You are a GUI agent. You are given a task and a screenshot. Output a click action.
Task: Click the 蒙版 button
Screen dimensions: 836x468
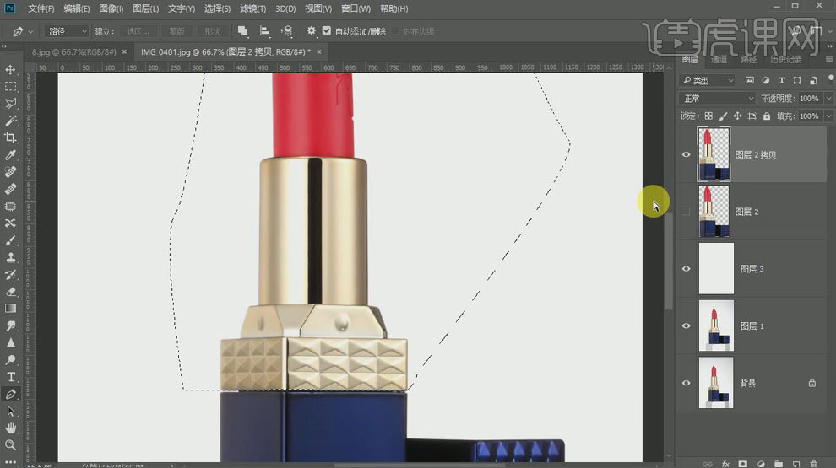coord(176,31)
